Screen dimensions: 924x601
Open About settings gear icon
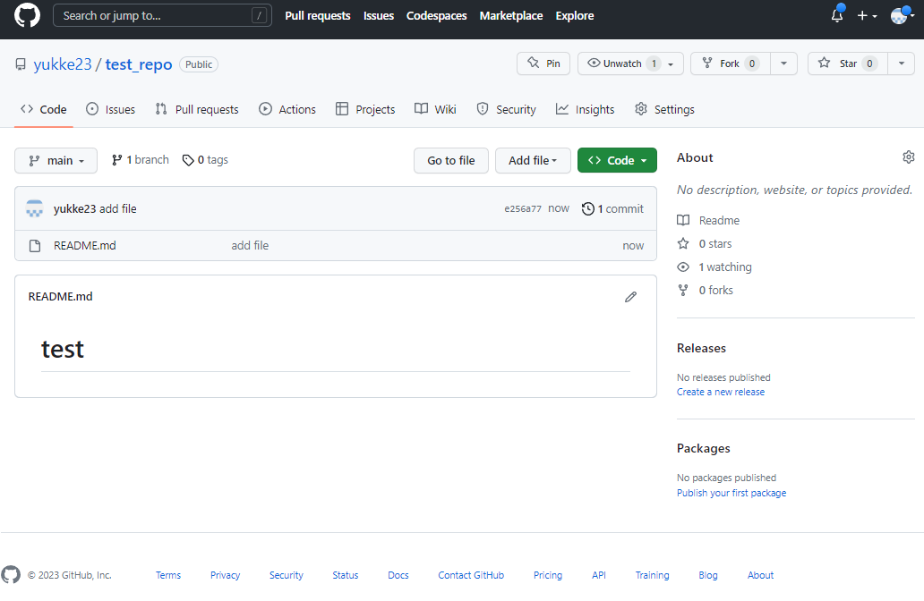(x=908, y=157)
